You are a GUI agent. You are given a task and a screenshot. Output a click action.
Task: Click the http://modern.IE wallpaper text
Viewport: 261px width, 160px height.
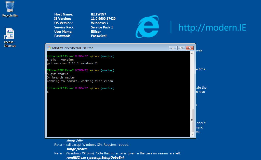point(212,27)
